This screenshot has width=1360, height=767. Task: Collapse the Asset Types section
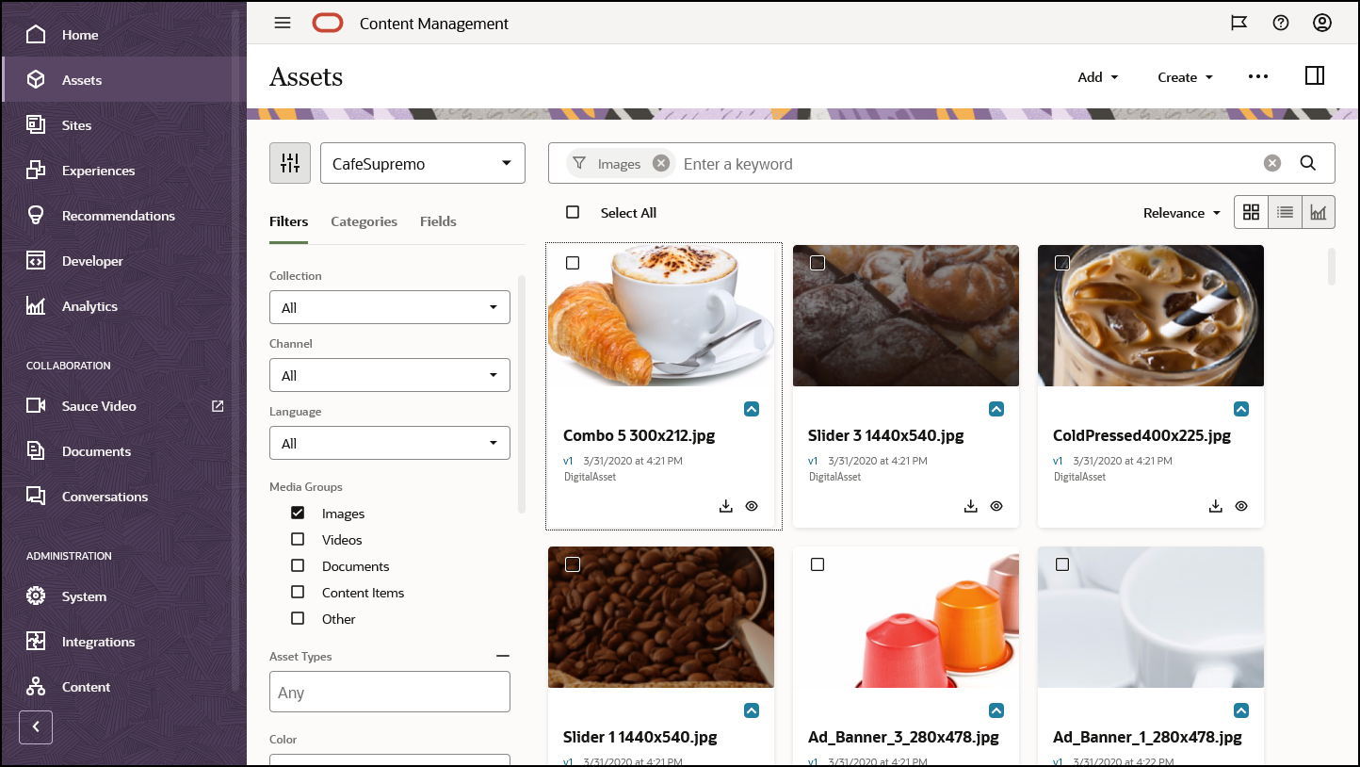pos(503,656)
